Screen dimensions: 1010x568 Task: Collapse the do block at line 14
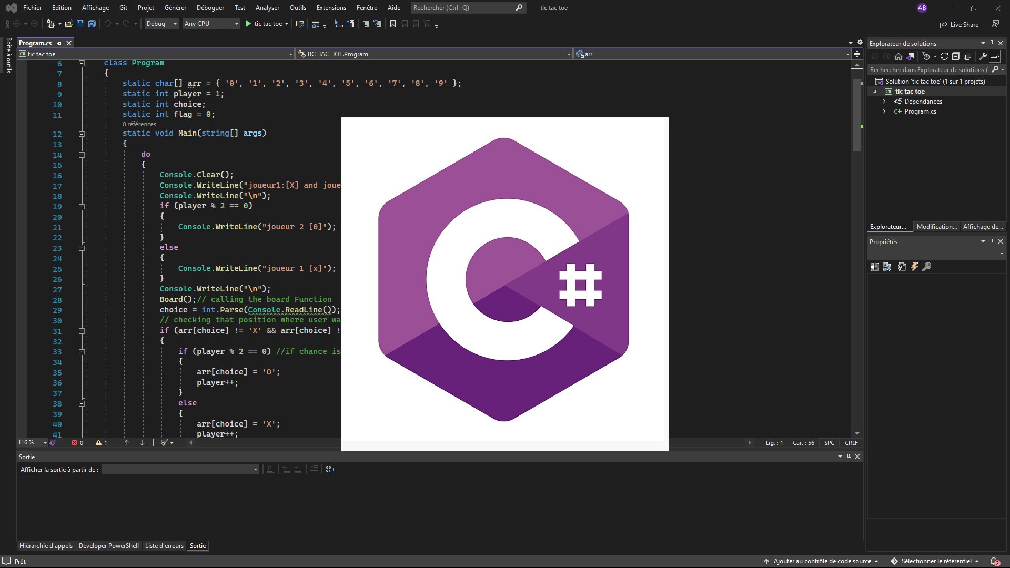pos(82,155)
